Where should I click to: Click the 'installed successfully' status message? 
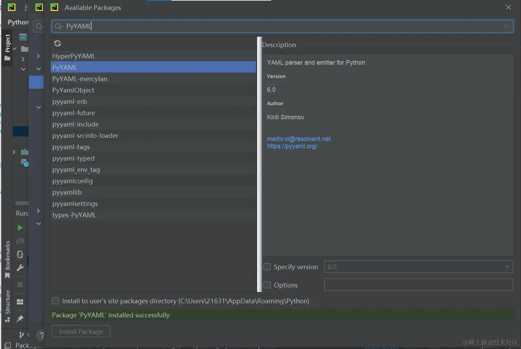pyautogui.click(x=111, y=315)
